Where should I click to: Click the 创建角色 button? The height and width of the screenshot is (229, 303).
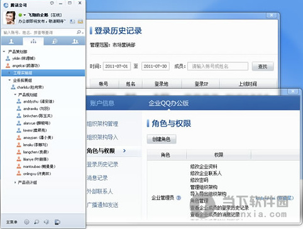click(162, 139)
